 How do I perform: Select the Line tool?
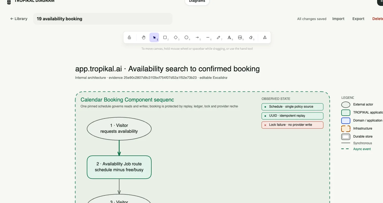[x=208, y=37]
